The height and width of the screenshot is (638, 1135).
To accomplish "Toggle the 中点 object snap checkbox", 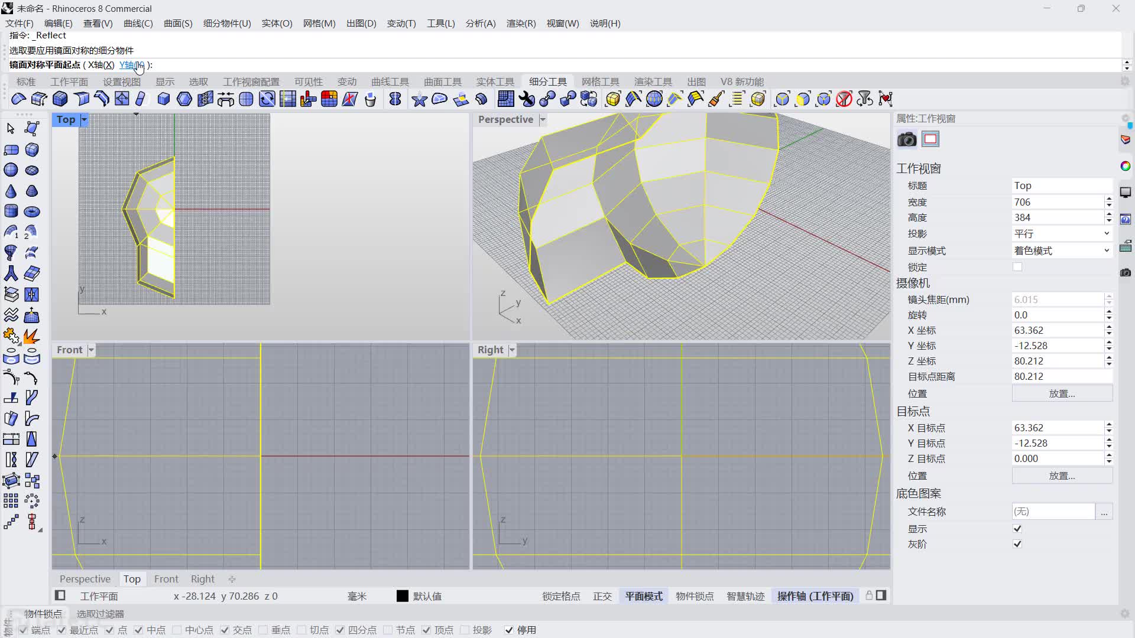I will point(138,630).
